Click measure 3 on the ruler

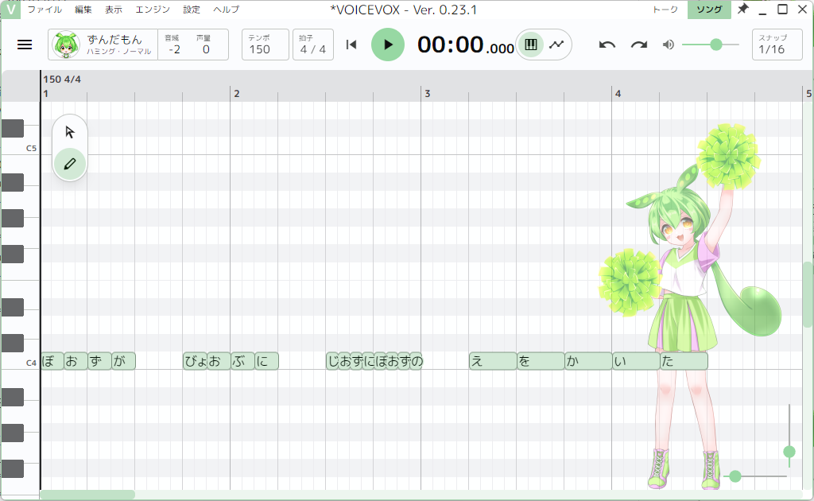(427, 94)
